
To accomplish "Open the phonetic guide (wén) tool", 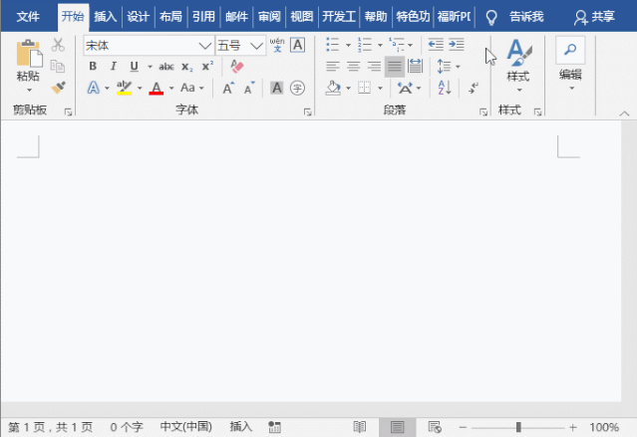I will pyautogui.click(x=277, y=45).
